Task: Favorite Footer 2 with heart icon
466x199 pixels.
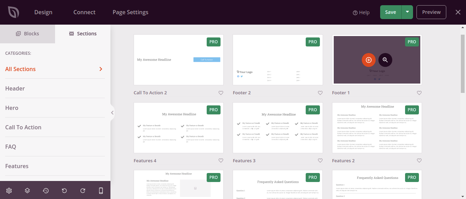Action: pyautogui.click(x=320, y=93)
